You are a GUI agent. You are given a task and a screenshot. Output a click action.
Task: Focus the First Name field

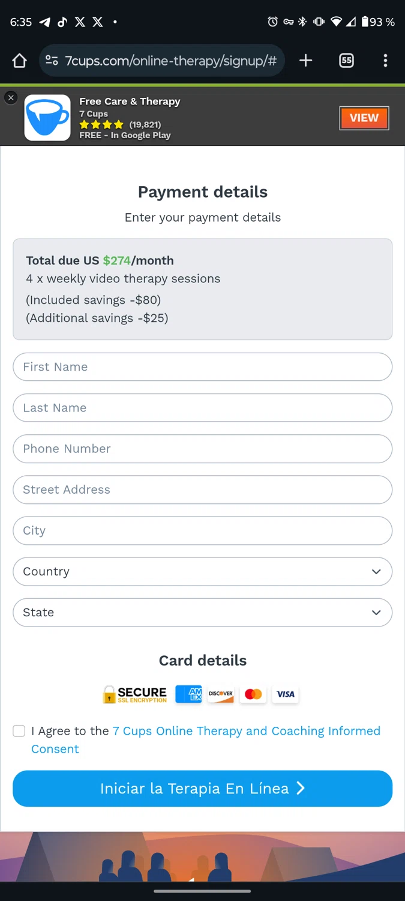pyautogui.click(x=202, y=367)
